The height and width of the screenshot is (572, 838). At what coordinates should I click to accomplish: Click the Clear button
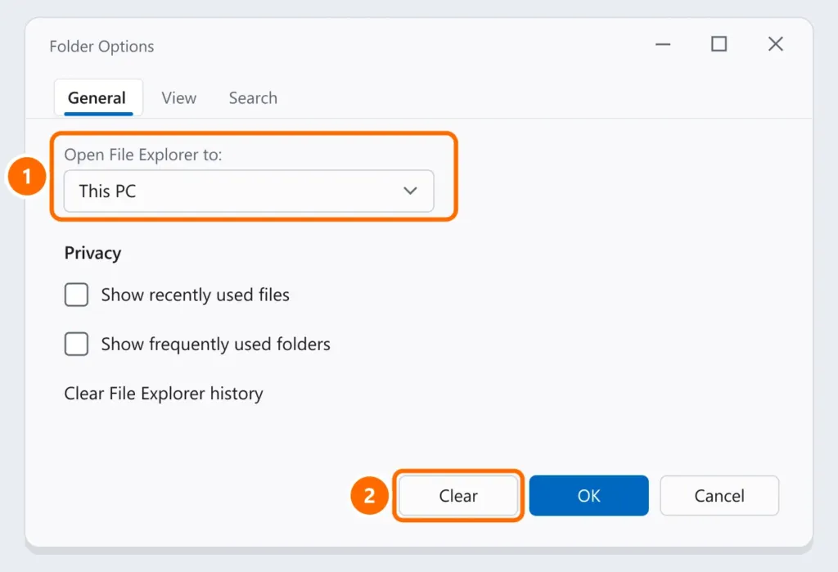click(x=458, y=496)
